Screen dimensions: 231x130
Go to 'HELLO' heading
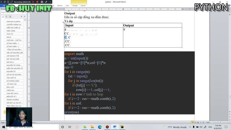(x=13, y=37)
